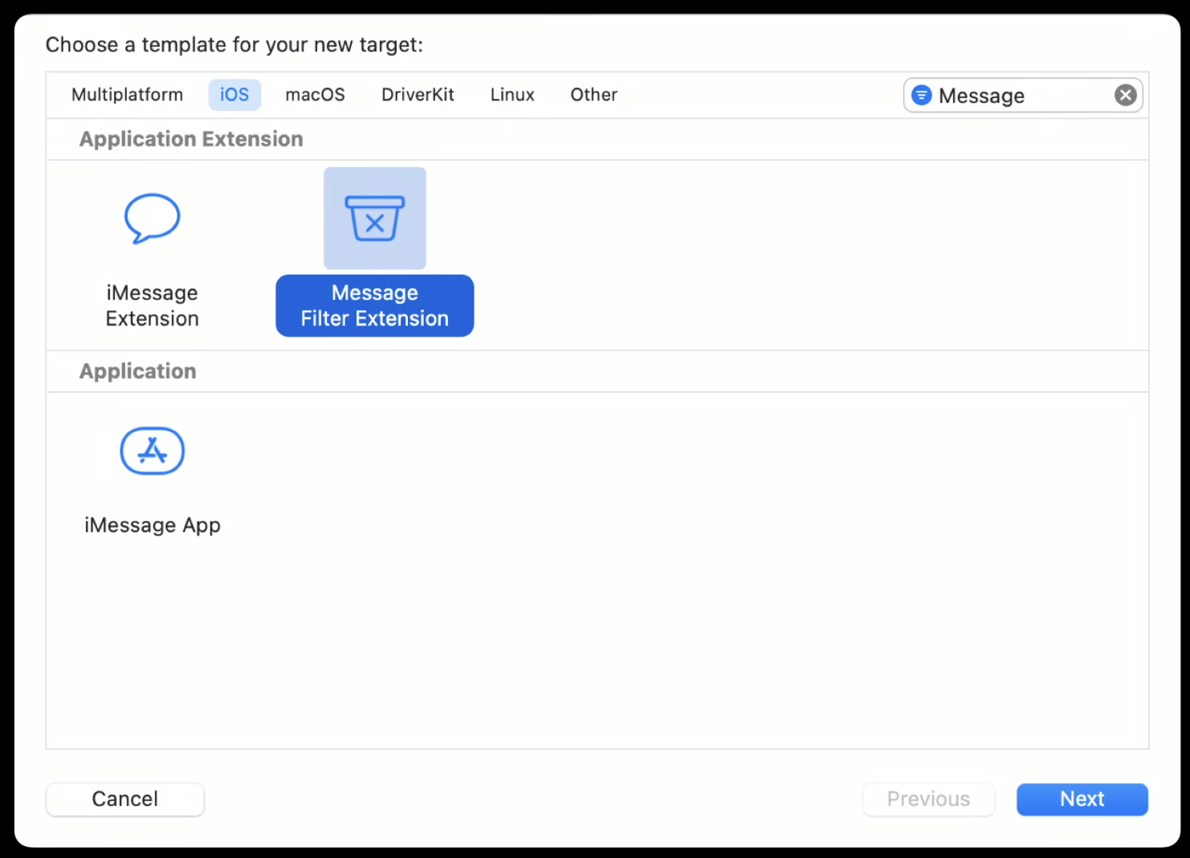Switch to the macOS platform tab
The image size is (1190, 858).
(315, 95)
